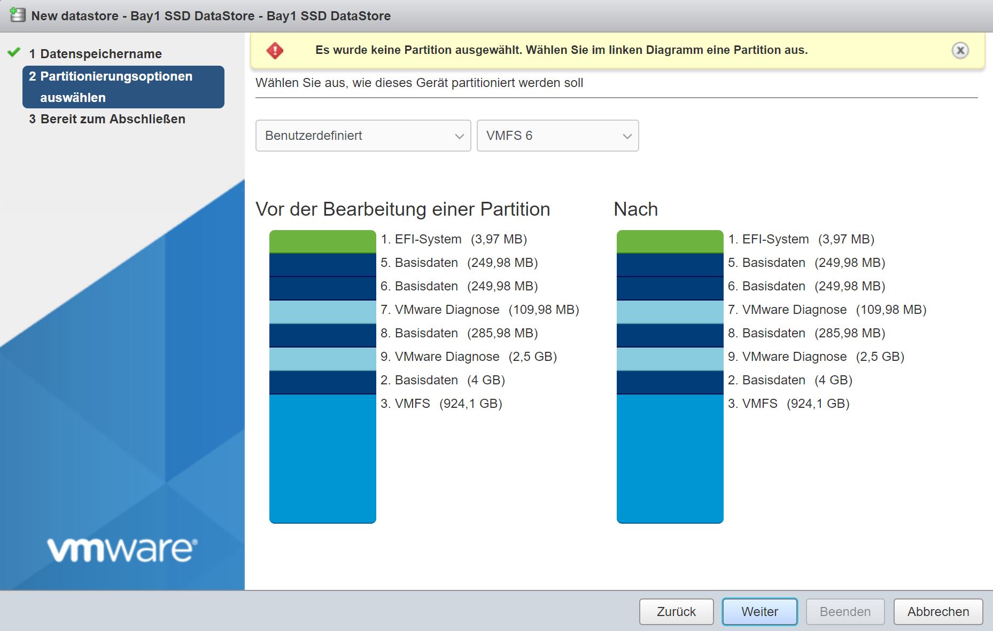Select partition 9 VMware Diagnose block in left diagram
Image resolution: width=993 pixels, height=631 pixels.
(x=322, y=359)
